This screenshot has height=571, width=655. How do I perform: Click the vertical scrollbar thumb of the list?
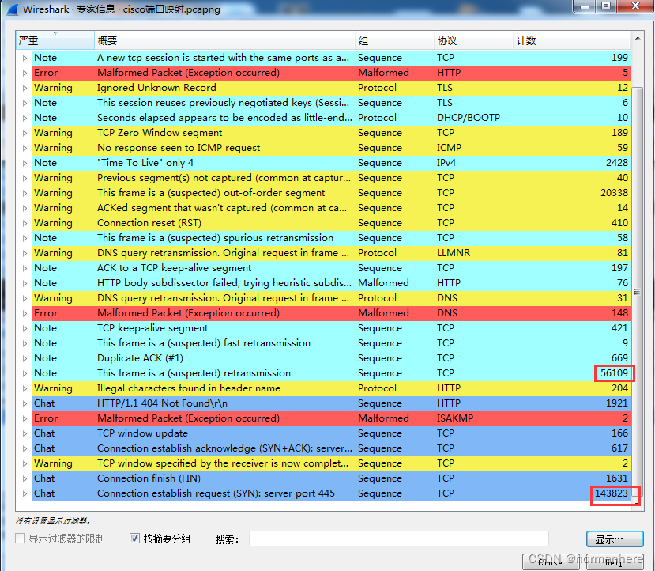(x=637, y=291)
